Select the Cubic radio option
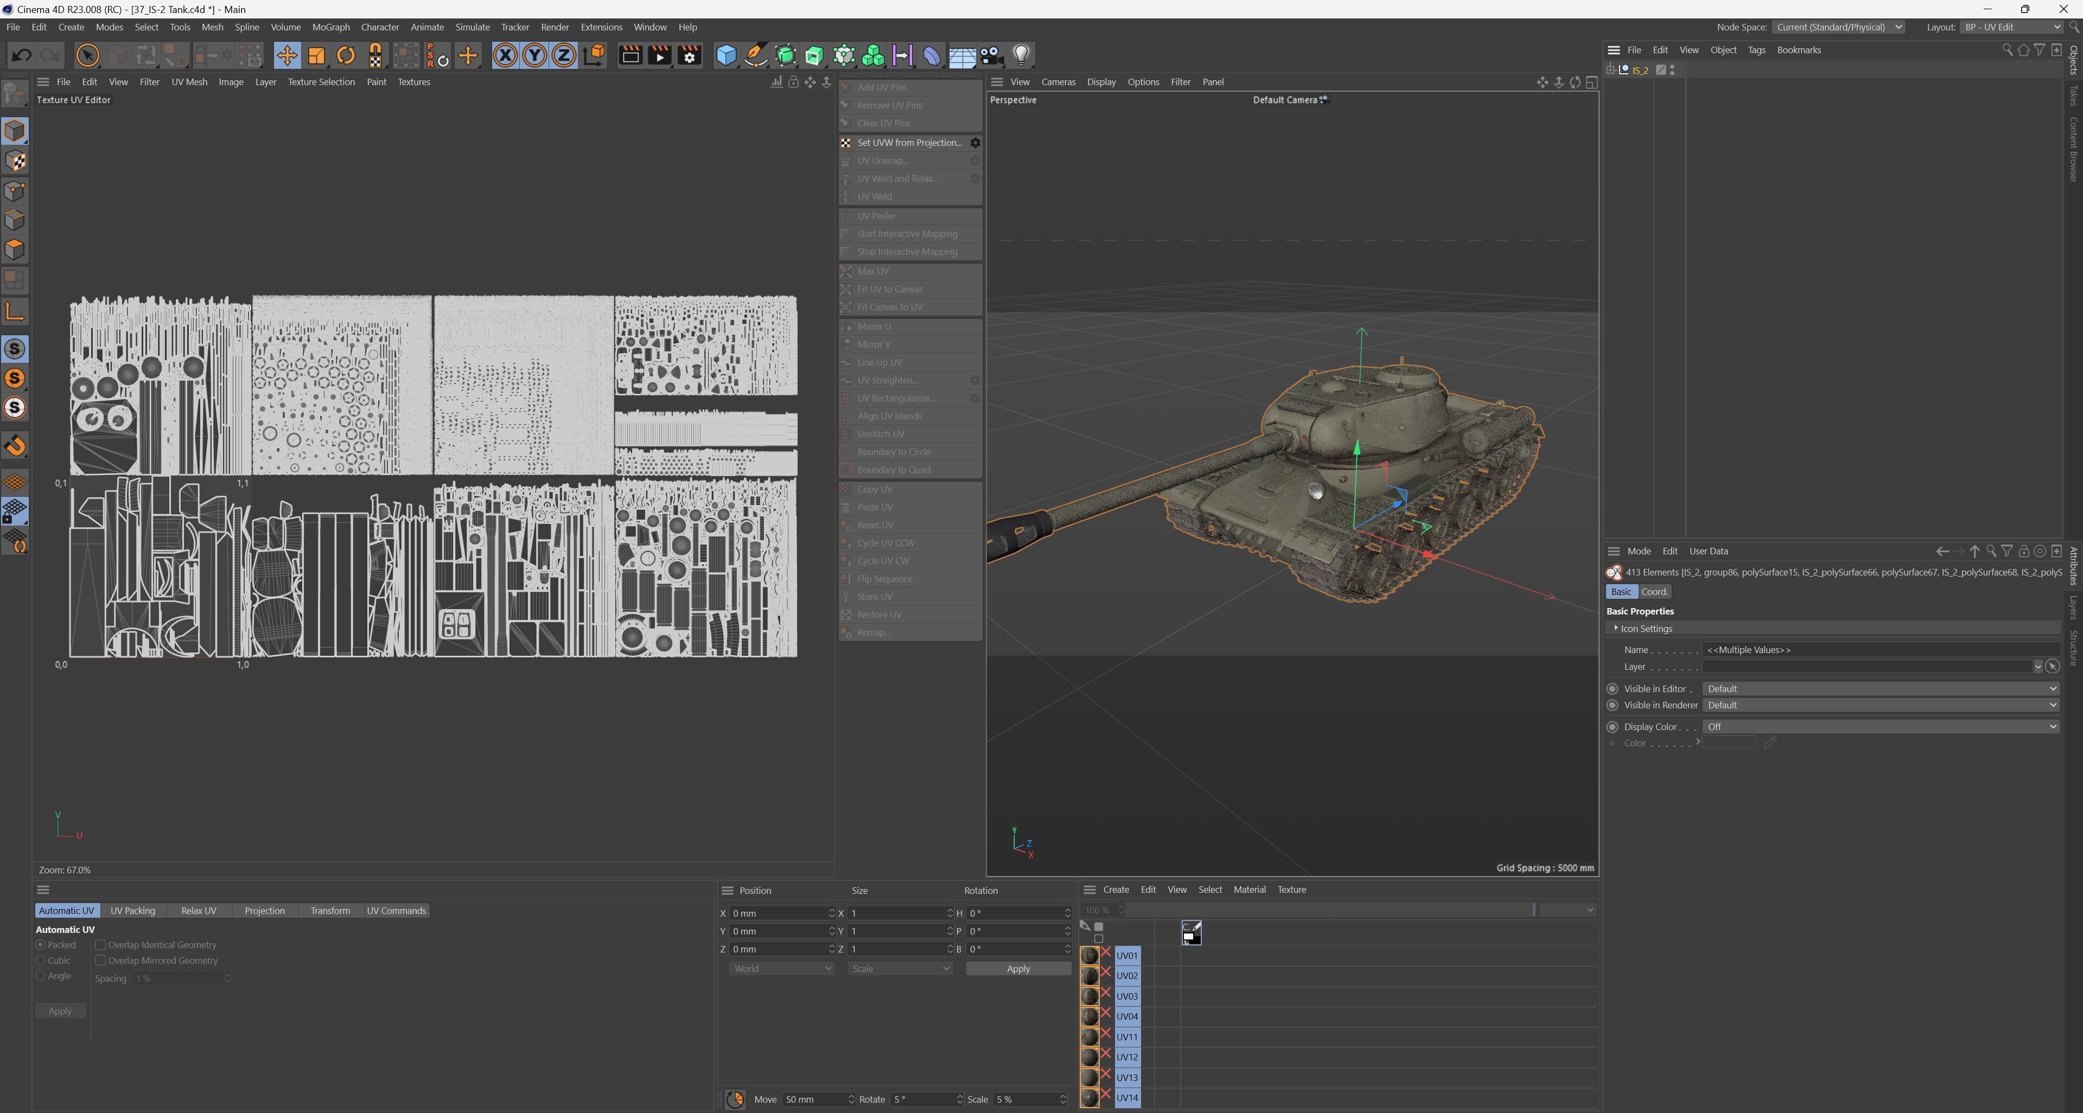The image size is (2083, 1113). [x=40, y=960]
